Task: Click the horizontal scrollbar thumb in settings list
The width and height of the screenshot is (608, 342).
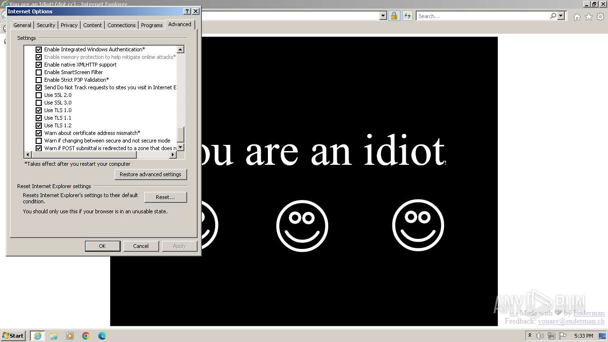Action: pos(84,155)
